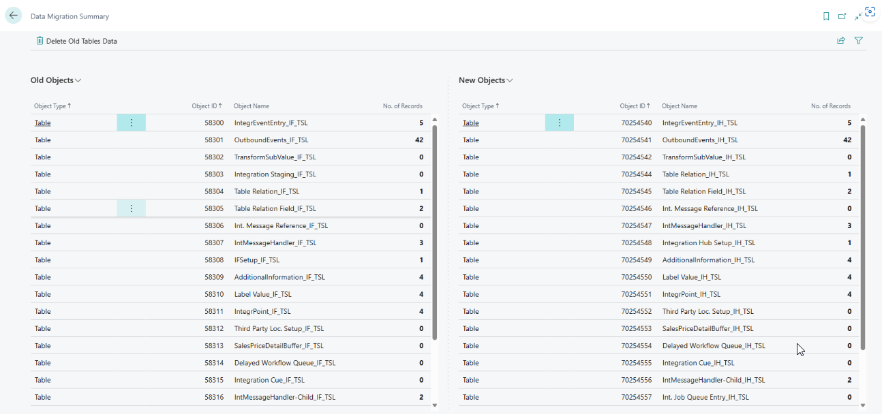Viewport: 882px width, 414px height.
Task: Show more options for row 70254540
Action: (x=560, y=123)
